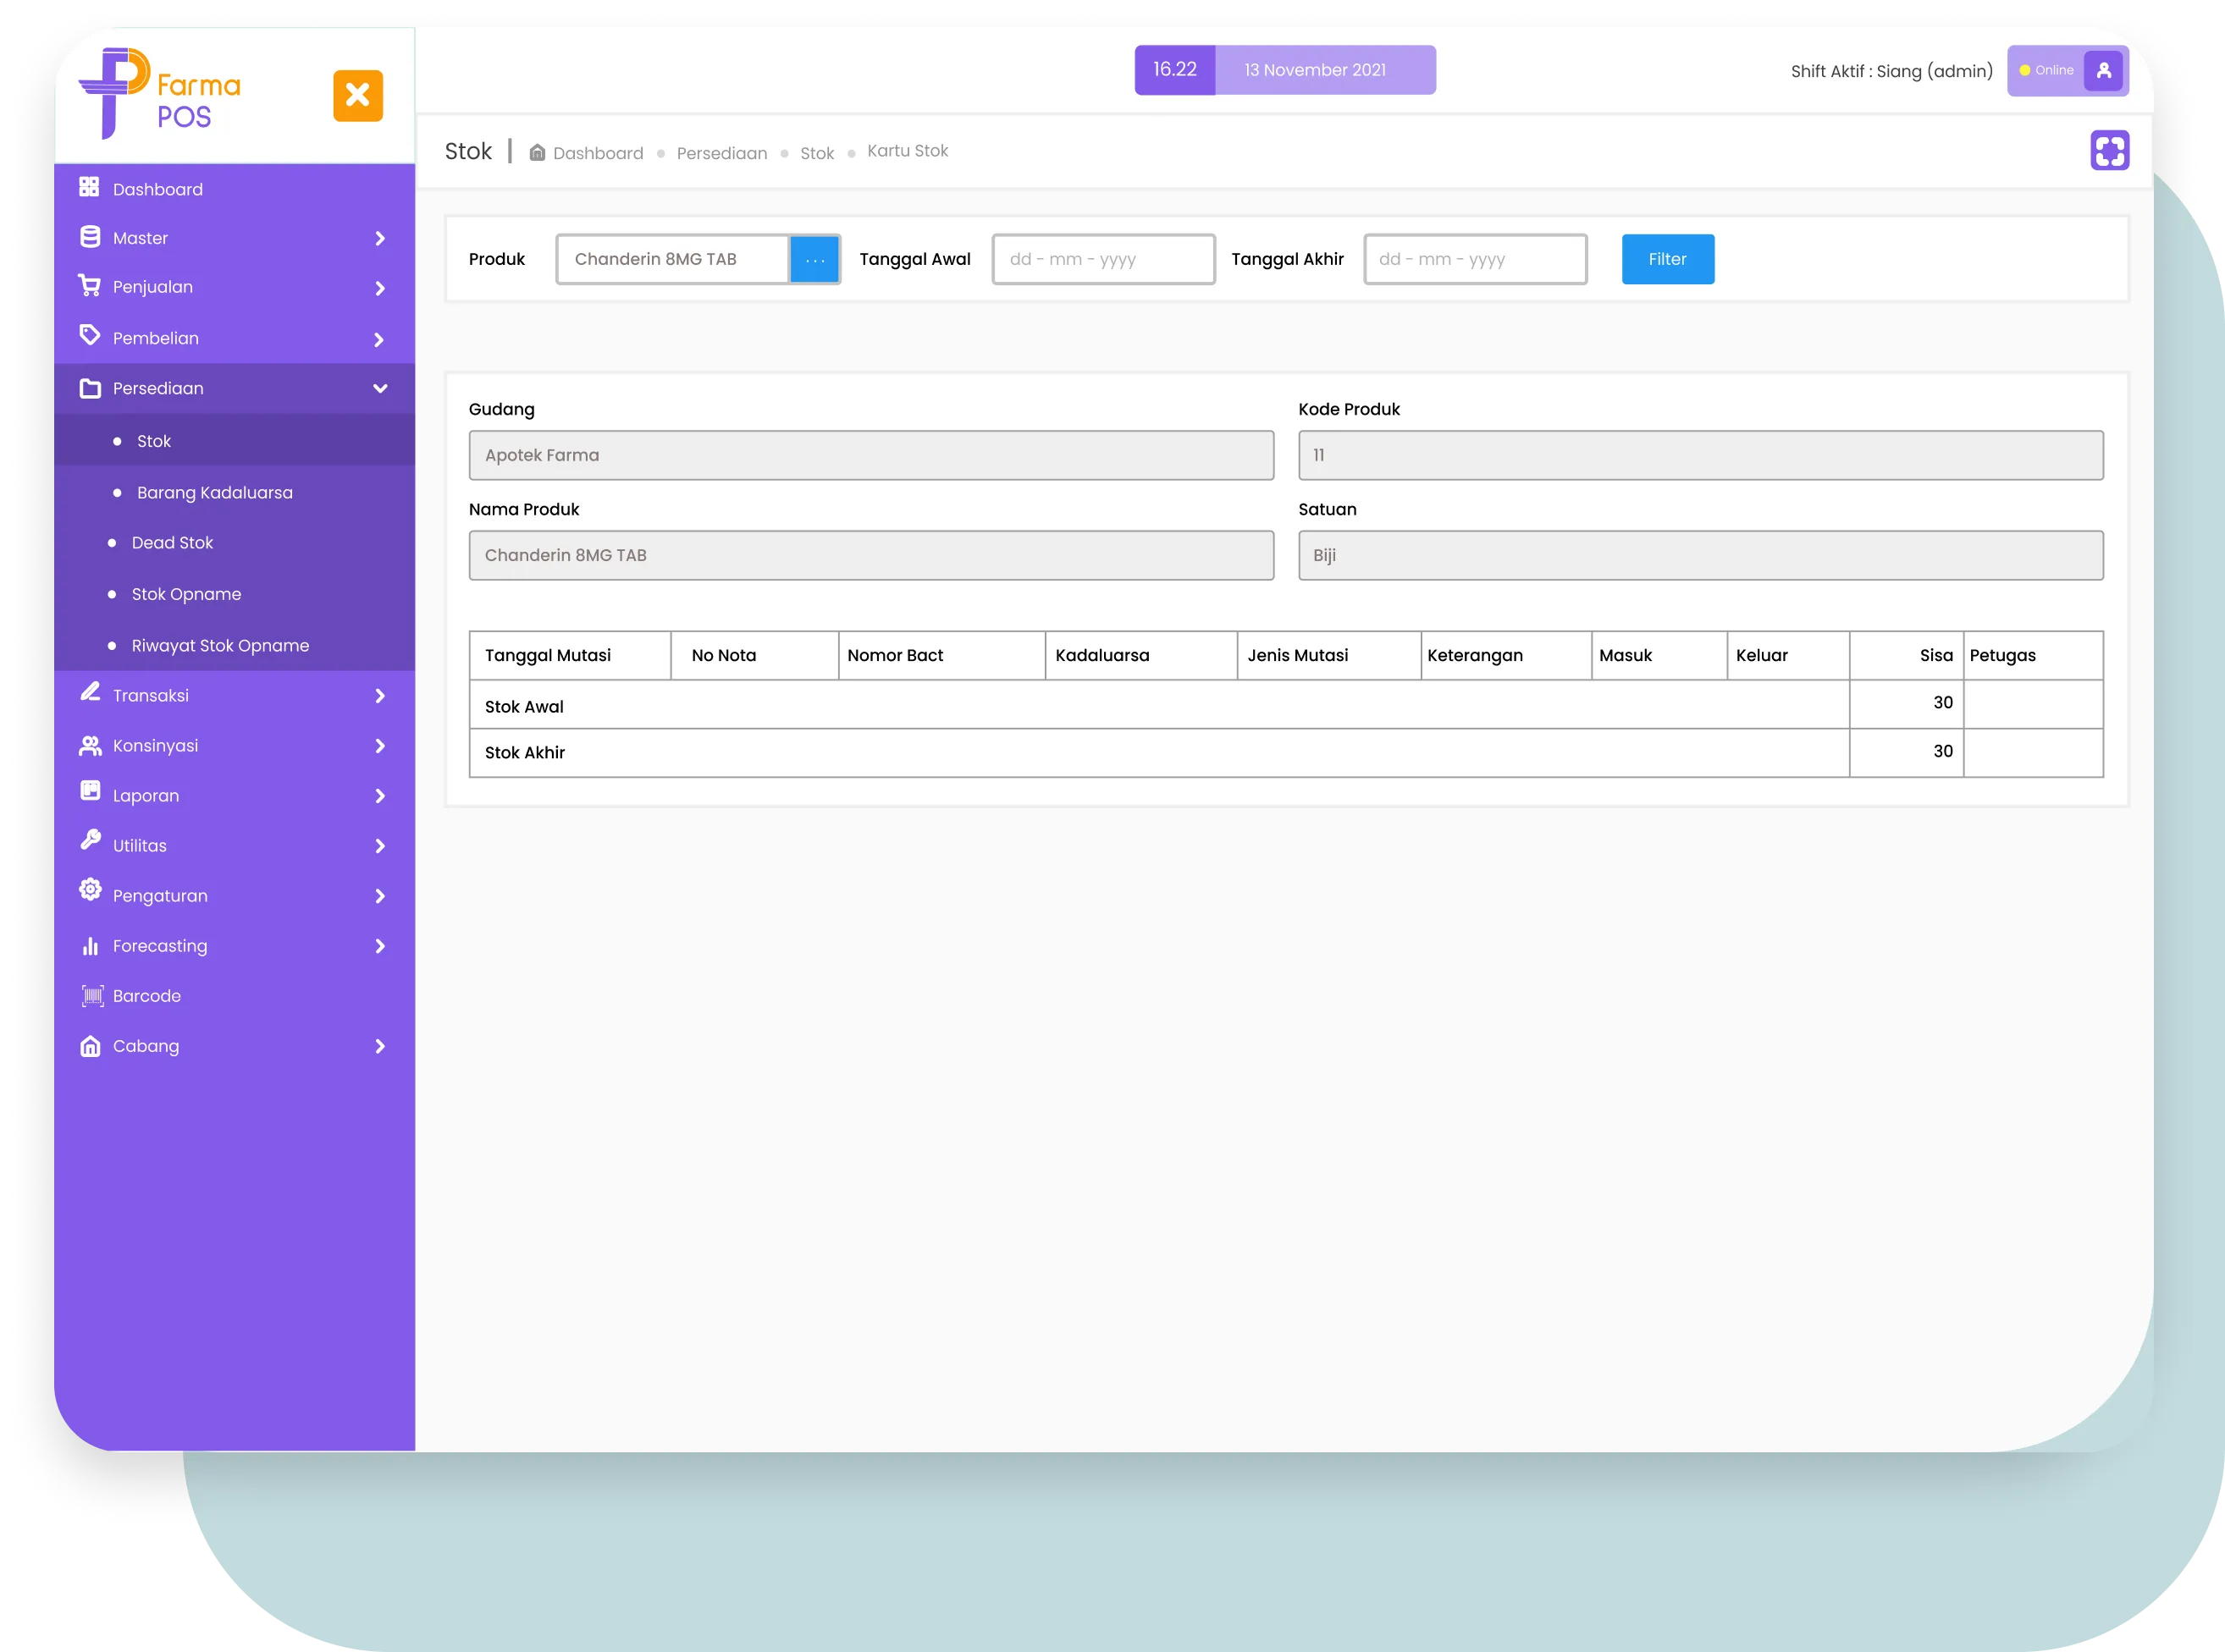Image resolution: width=2225 pixels, height=1652 pixels.
Task: Click the Tanggal Awal date field
Action: [1103, 259]
